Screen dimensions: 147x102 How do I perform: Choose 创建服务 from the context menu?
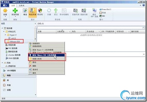pyautogui.click(x=46, y=44)
